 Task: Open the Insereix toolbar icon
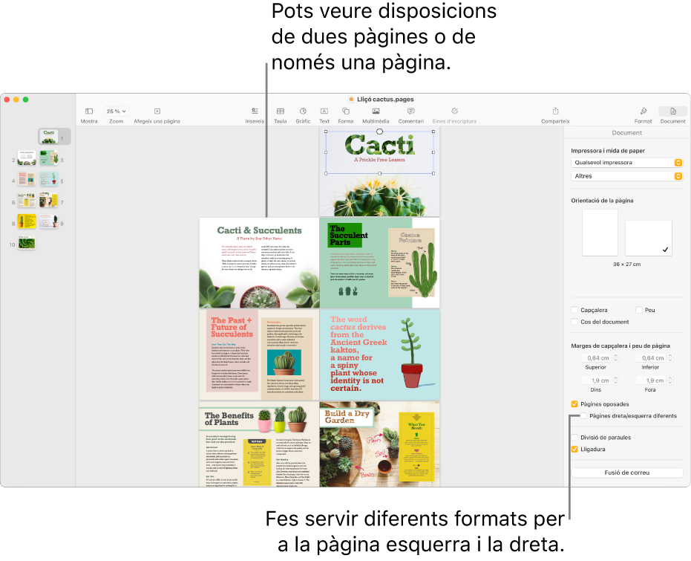click(255, 111)
